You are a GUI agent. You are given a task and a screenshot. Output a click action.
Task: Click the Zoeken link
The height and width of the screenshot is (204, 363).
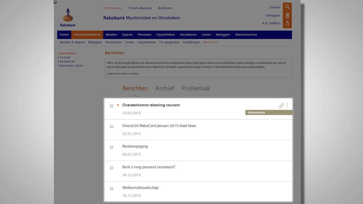275,7
